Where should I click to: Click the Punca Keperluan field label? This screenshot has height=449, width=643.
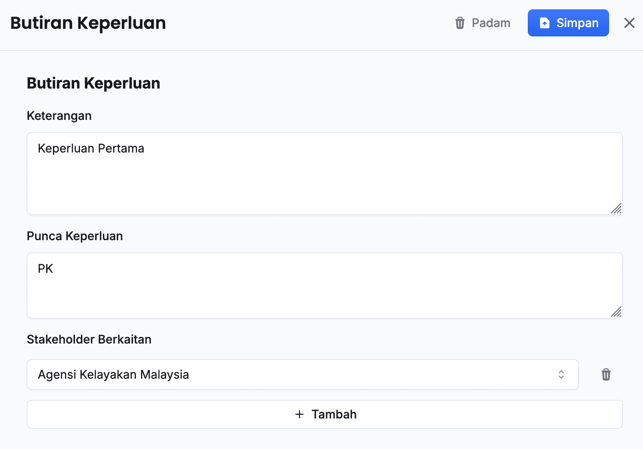tap(75, 236)
